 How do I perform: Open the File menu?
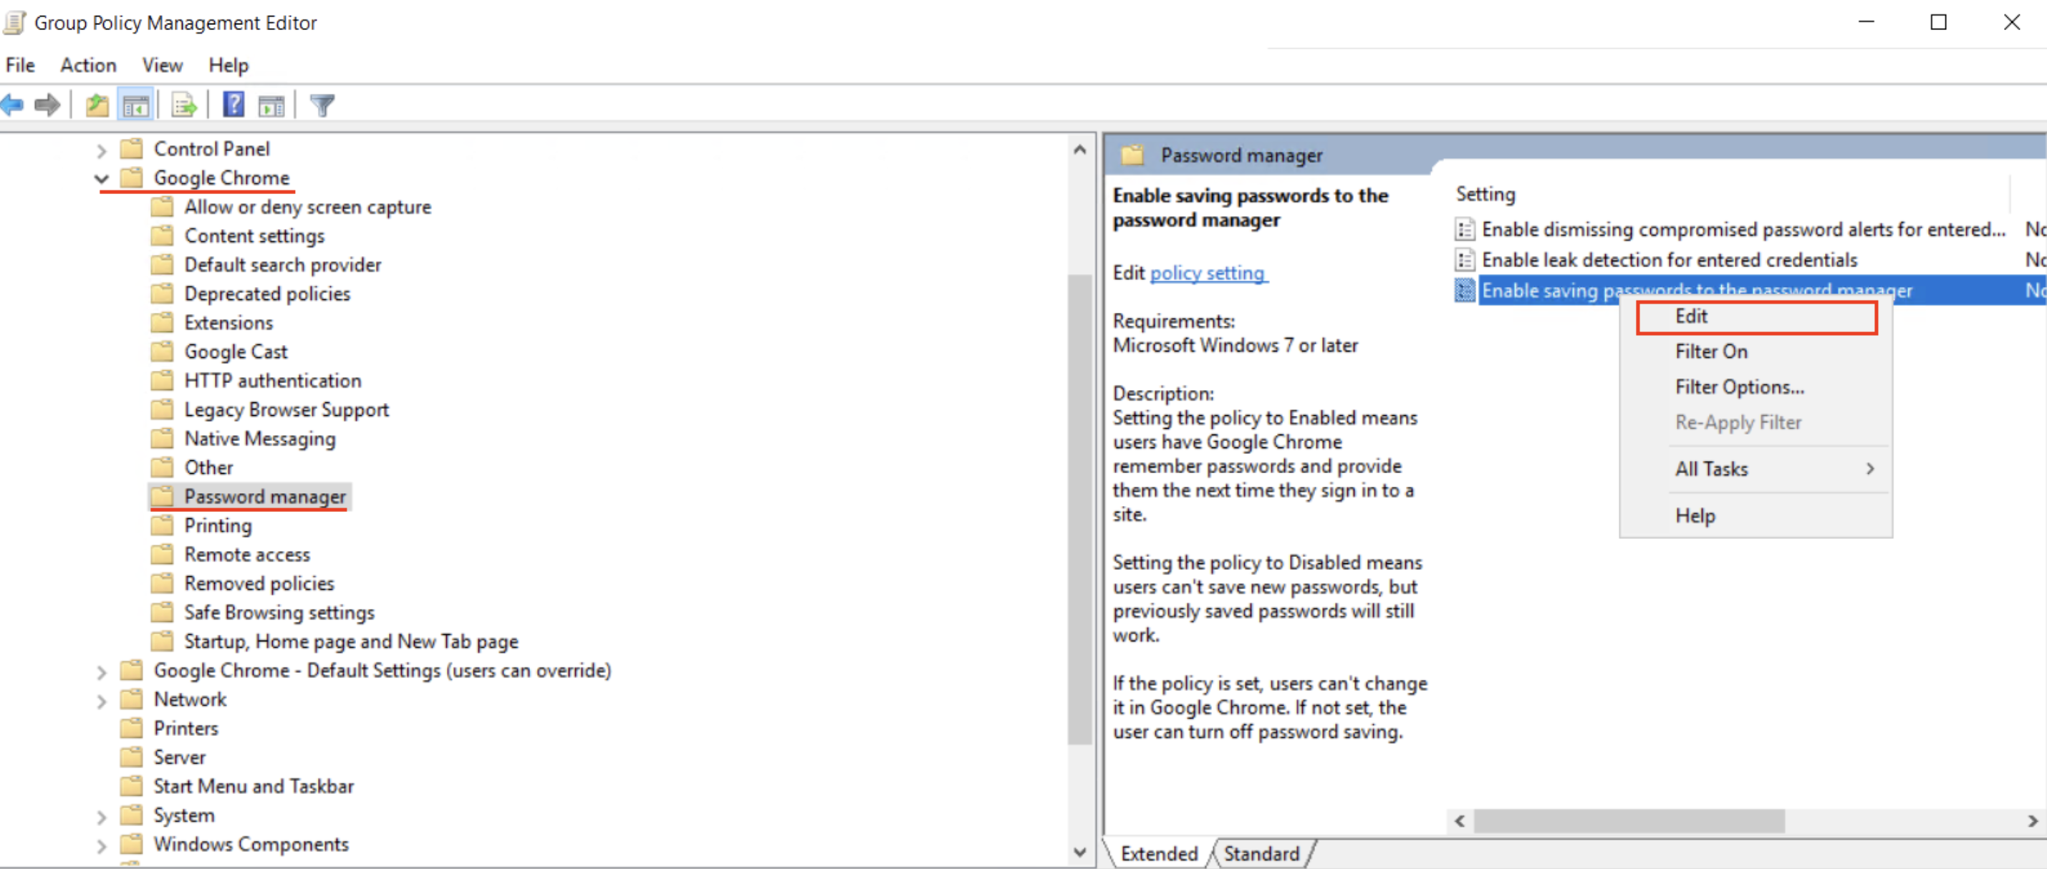tap(21, 65)
